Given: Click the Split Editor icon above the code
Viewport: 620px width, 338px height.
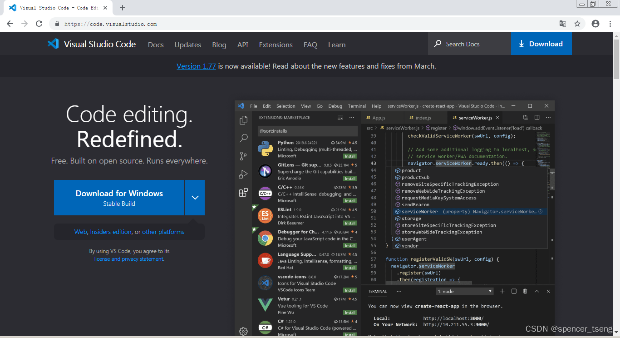Looking at the screenshot, I should point(537,117).
